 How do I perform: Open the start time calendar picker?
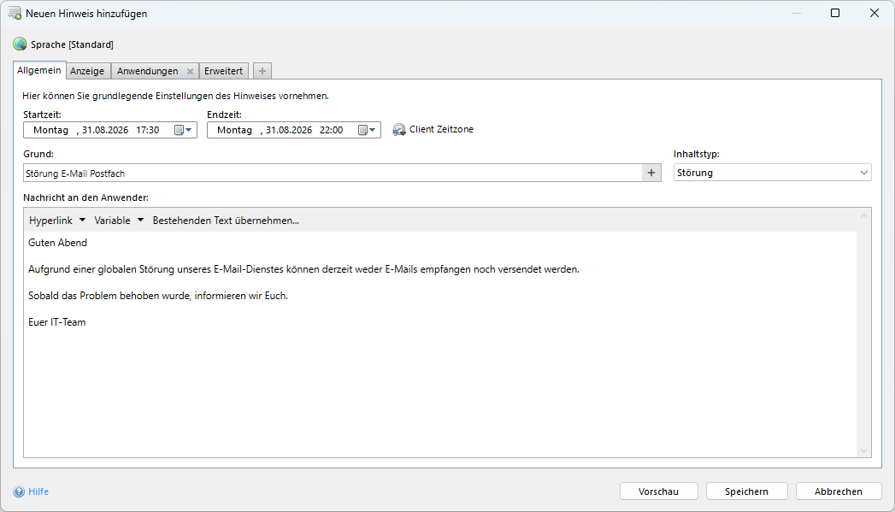pyautogui.click(x=183, y=130)
